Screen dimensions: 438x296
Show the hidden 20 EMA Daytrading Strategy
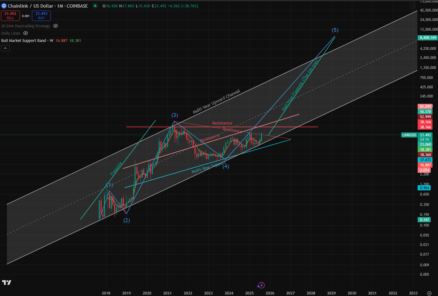(56, 26)
